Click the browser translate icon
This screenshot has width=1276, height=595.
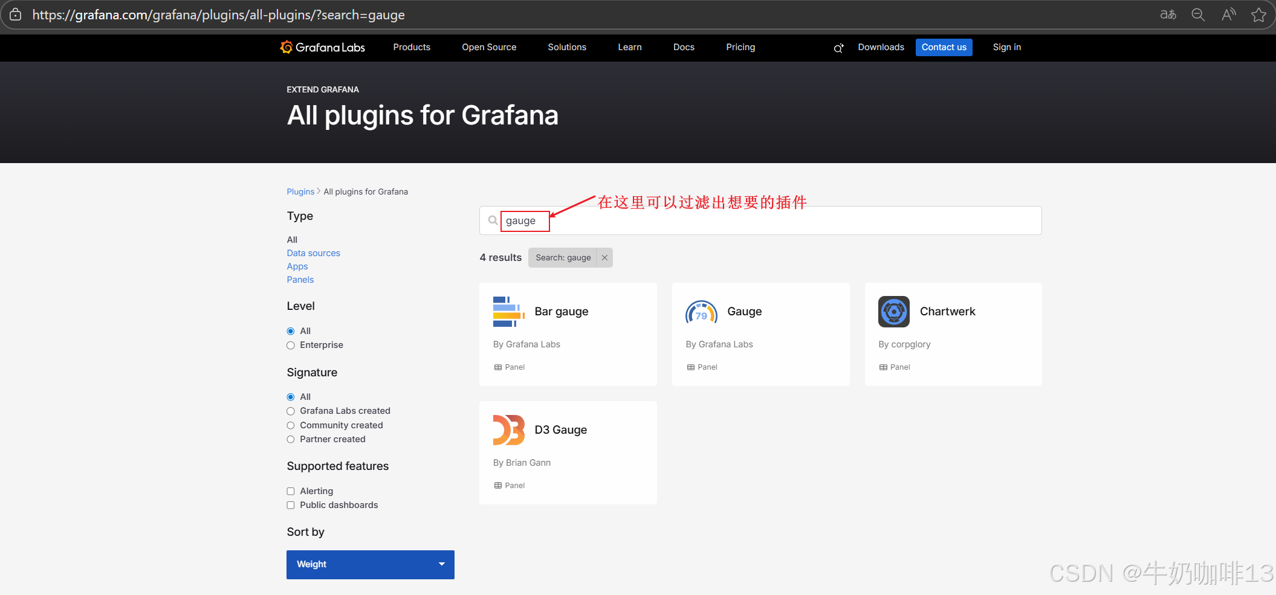click(1168, 14)
